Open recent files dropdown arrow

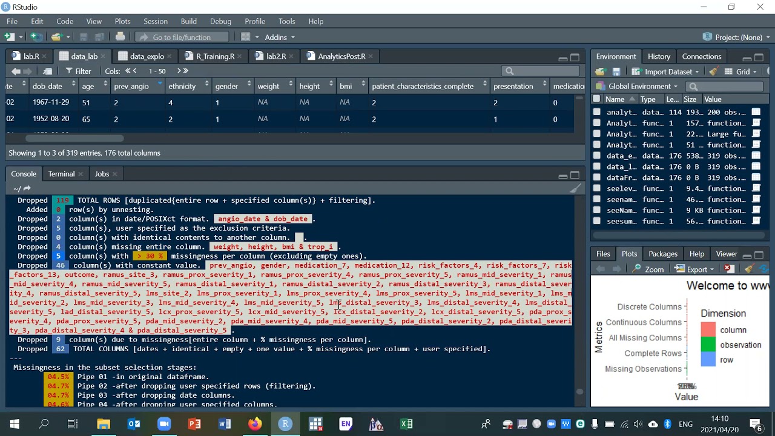point(68,37)
